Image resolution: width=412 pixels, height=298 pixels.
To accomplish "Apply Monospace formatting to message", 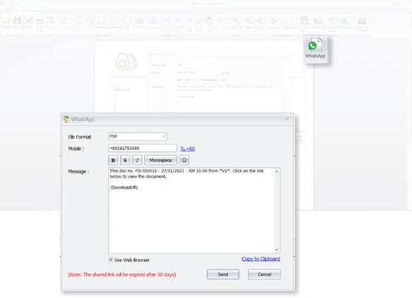I will (x=161, y=161).
